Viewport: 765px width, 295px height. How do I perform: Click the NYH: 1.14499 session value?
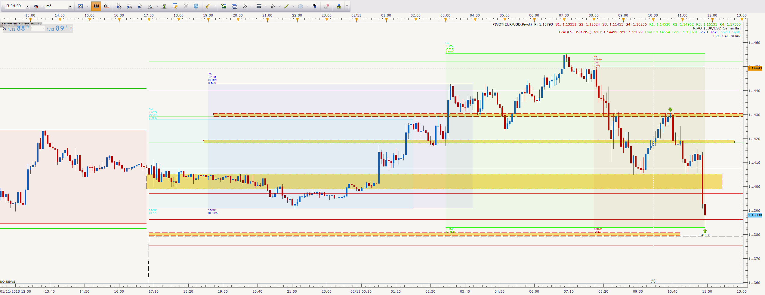click(x=605, y=32)
